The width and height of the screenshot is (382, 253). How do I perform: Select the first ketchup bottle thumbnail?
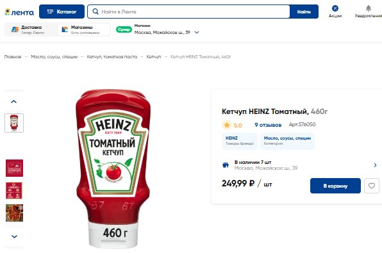coord(14,123)
